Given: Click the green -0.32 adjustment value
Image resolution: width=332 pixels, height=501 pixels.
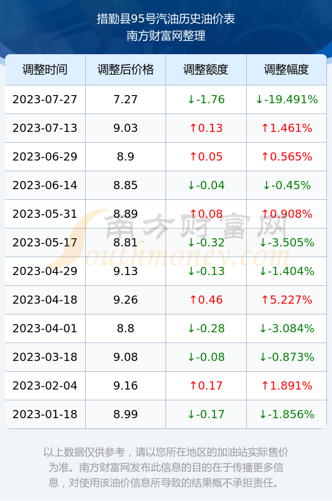Looking at the screenshot, I should 206,242.
